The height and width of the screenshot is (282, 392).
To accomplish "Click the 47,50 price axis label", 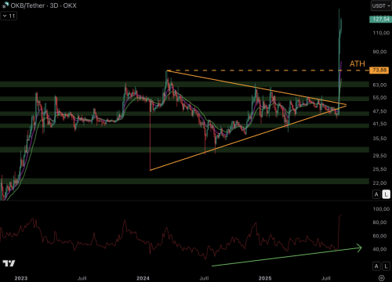I will pos(380,111).
